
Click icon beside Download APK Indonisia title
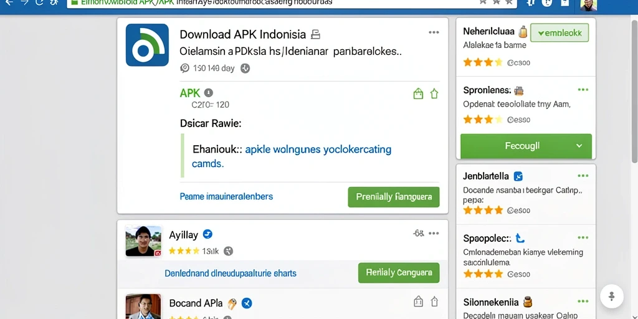pyautogui.click(x=315, y=35)
